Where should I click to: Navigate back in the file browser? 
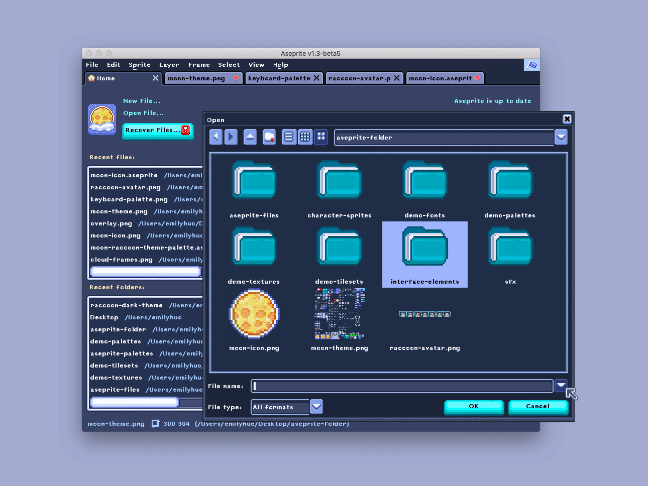[x=215, y=137]
